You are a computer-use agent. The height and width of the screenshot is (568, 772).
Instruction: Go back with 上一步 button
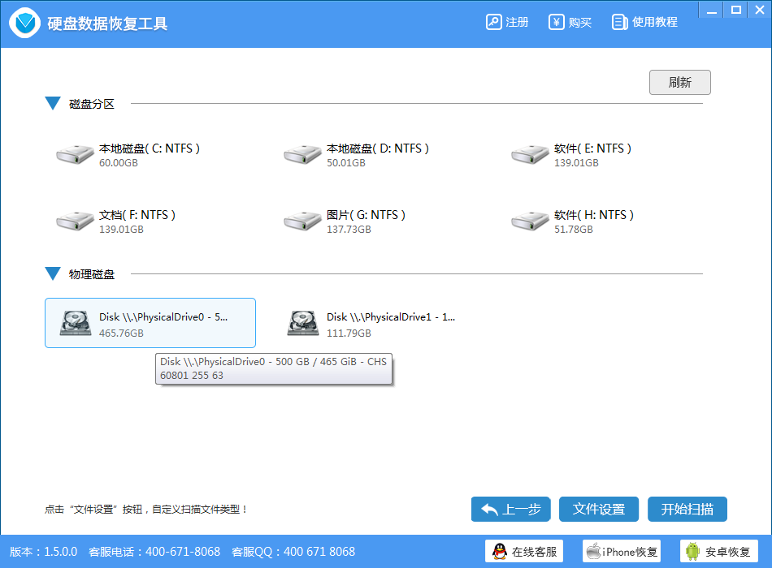510,509
